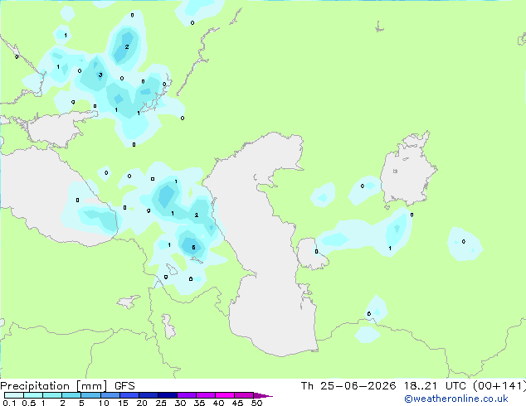This screenshot has height=406, width=526.
Task: Select the 15–20 mm legend color box
Action: 129,395
